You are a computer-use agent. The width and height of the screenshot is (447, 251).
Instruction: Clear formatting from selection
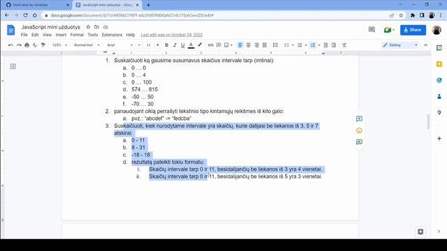[x=344, y=45]
